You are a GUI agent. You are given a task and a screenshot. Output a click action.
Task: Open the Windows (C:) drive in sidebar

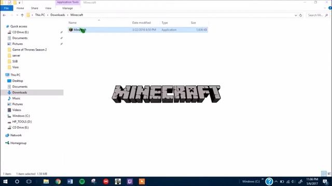point(21,116)
